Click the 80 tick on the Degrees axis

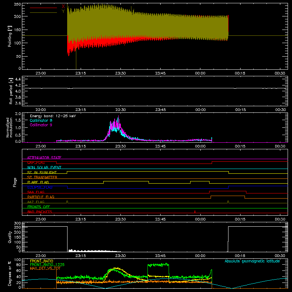tap(19, 265)
